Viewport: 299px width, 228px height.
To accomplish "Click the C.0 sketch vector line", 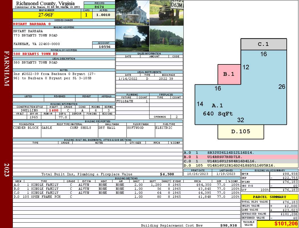I will pyautogui.click(x=241, y=161).
